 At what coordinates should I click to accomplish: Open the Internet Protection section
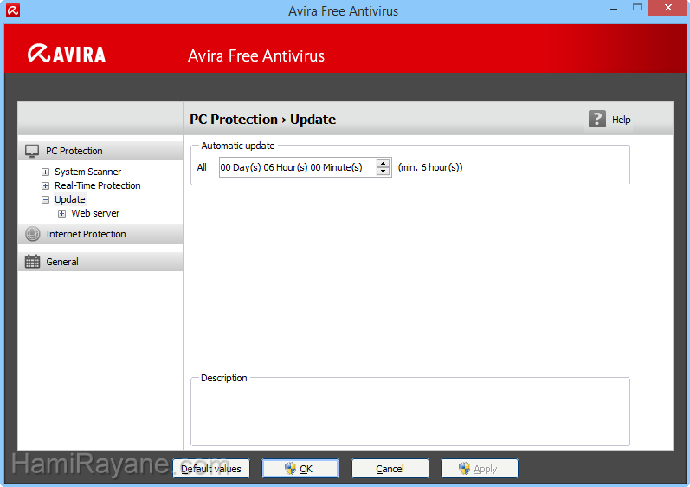(x=86, y=234)
